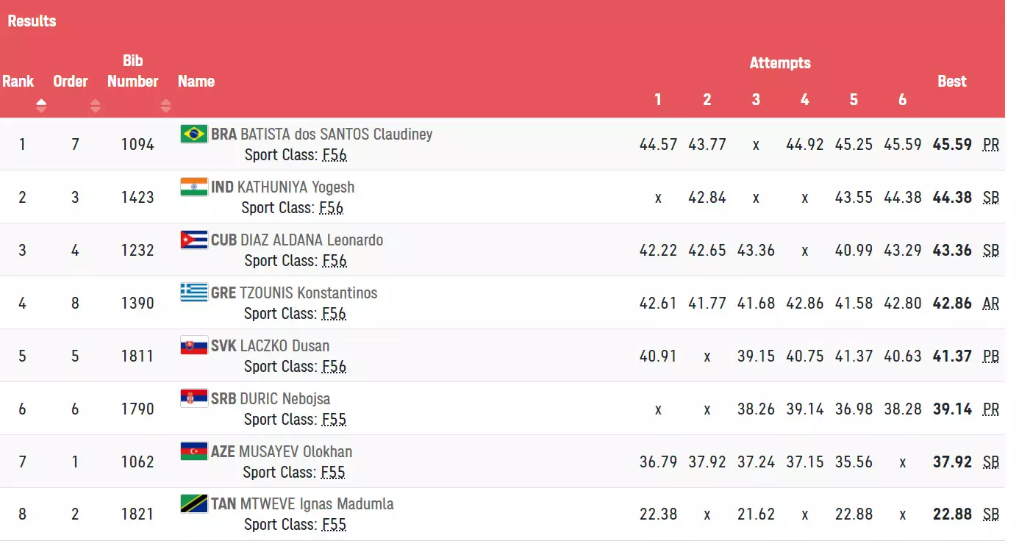This screenshot has height=549, width=1019.
Task: Select the Best column header
Action: (951, 82)
